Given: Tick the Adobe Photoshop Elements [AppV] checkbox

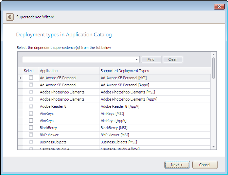Looking at the screenshot, I should click(x=31, y=99).
